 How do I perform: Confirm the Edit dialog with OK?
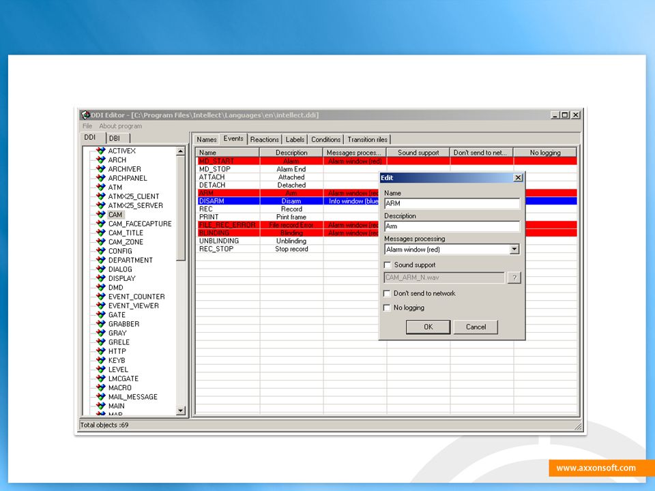[428, 327]
